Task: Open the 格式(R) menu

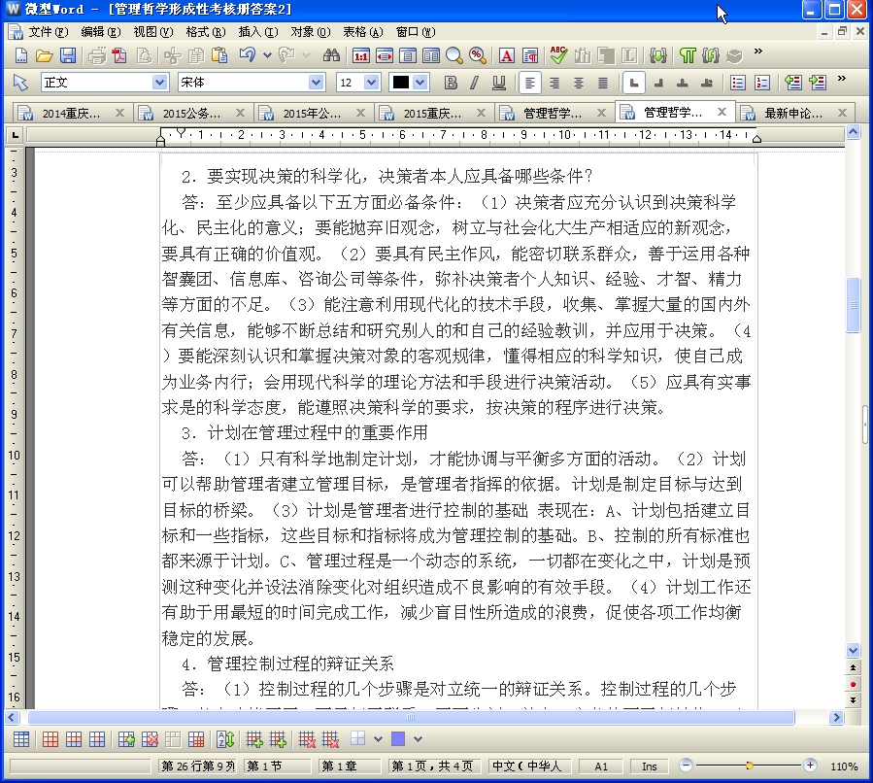Action: tap(206, 32)
